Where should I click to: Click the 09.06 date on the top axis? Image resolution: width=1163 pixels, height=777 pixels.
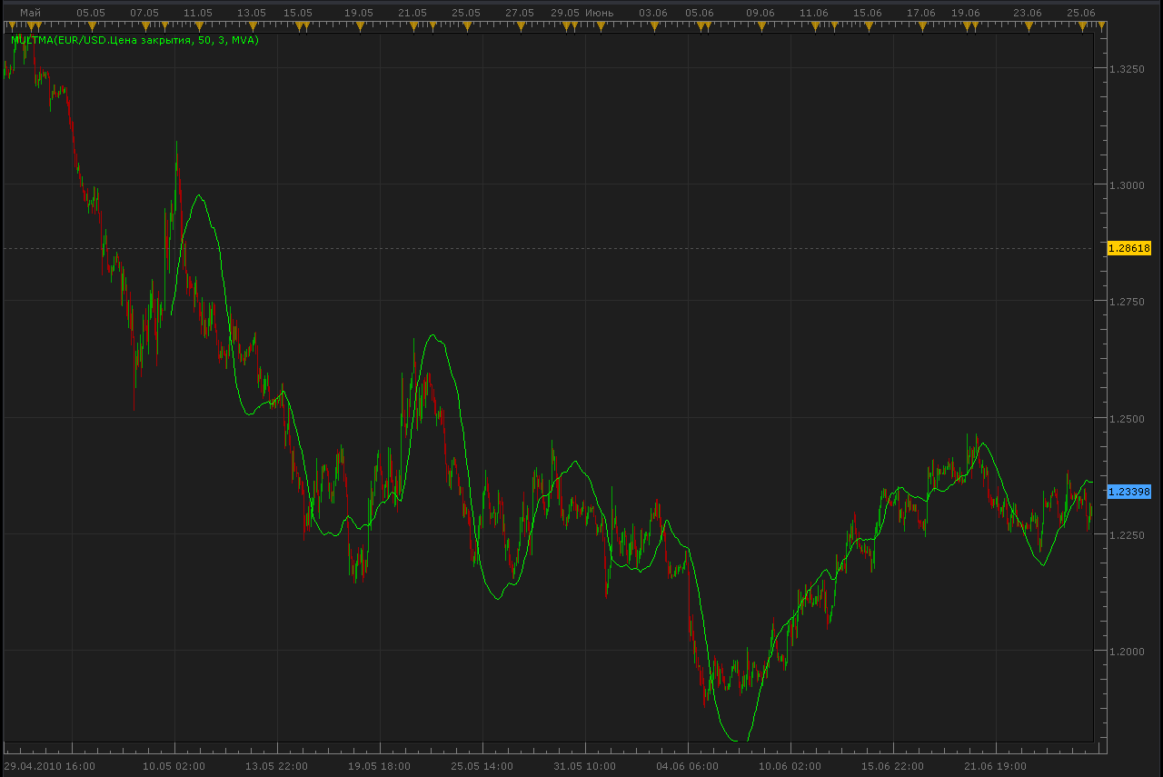pos(760,13)
